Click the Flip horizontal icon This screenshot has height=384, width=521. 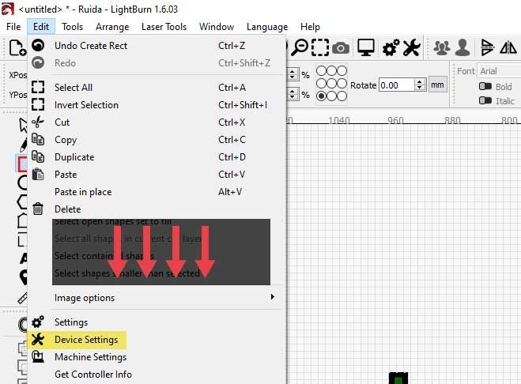[487, 47]
